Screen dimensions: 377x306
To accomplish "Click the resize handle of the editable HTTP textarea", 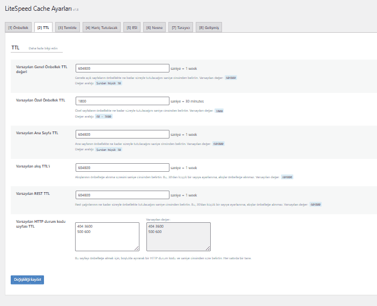I will click(x=137, y=249).
